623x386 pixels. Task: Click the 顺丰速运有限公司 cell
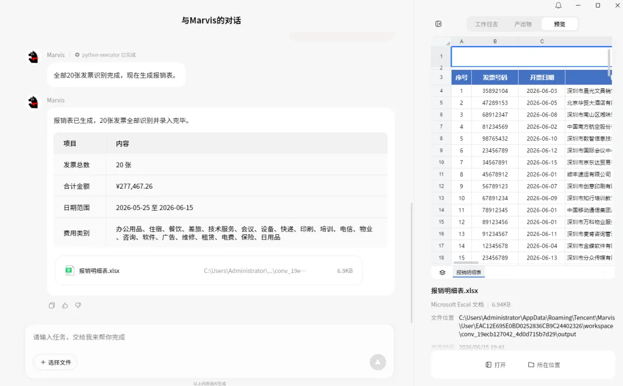588,174
